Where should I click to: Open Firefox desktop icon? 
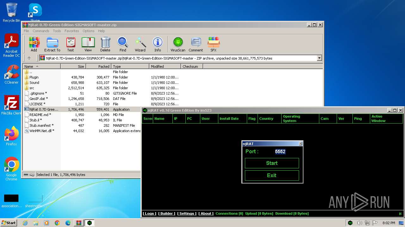[x=11, y=136]
